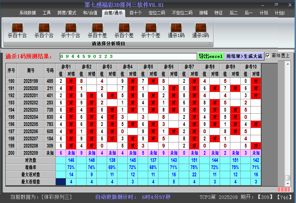Open the 杀十个合 analysis icon
Screen dimensions: 296x203
click(x=70, y=30)
